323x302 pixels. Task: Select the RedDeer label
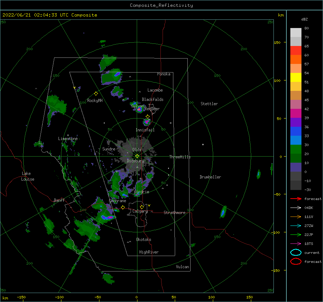click(152, 109)
